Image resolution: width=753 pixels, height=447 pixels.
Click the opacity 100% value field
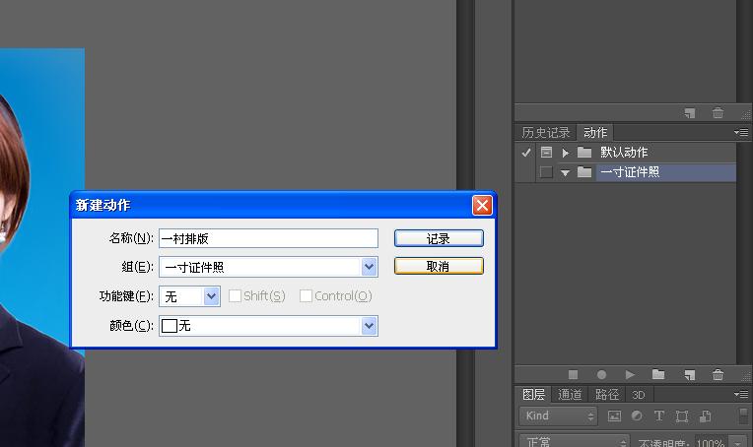point(710,442)
